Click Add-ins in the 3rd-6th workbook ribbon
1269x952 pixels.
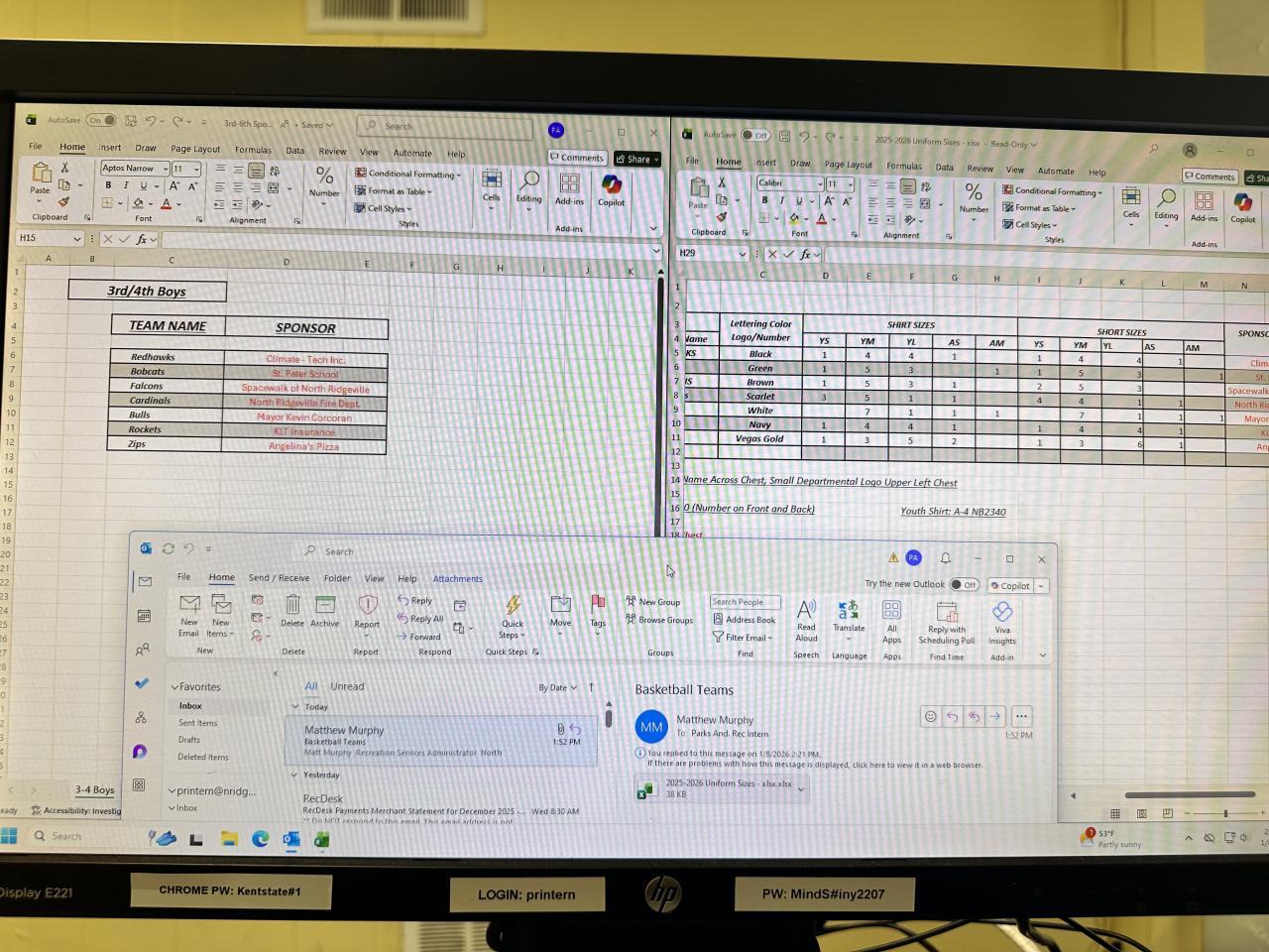[569, 188]
